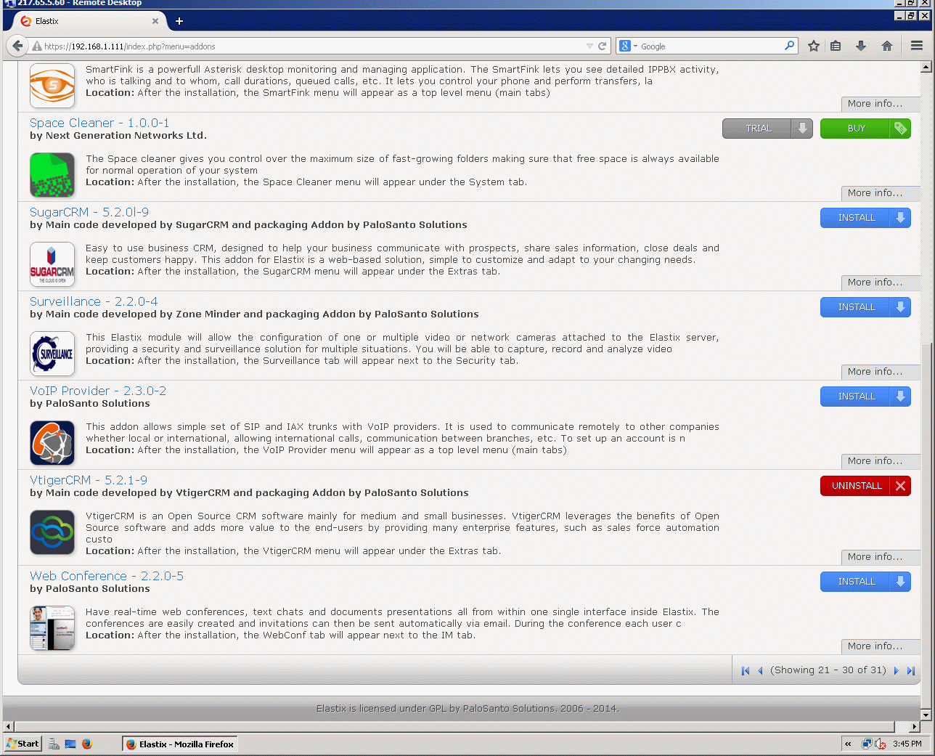The height and width of the screenshot is (756, 935).
Task: Close the Elastix browser tab
Action: [x=155, y=21]
